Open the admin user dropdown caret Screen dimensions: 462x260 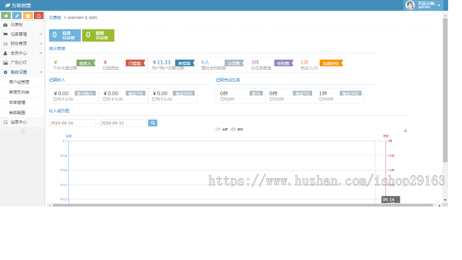click(439, 5)
